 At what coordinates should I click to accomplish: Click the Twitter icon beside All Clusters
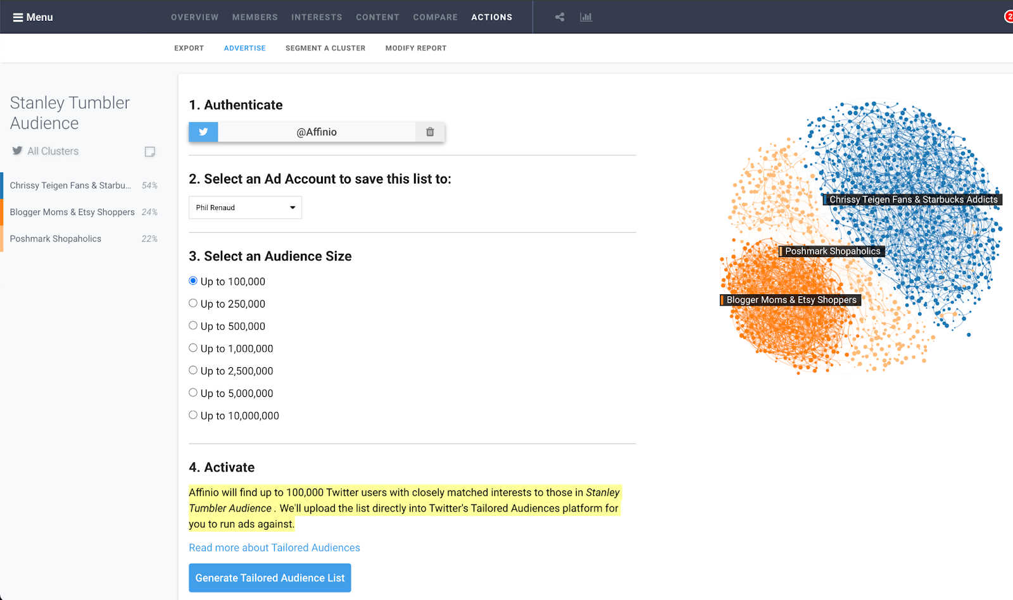17,151
